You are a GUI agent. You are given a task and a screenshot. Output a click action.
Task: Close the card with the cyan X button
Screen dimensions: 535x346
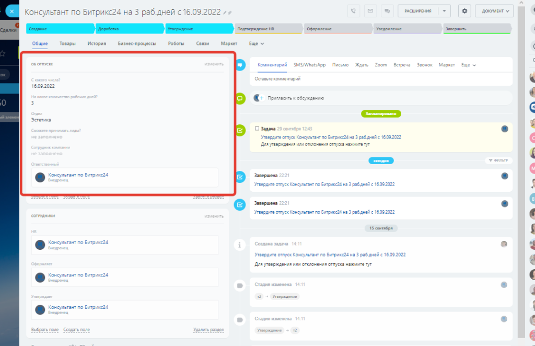12,11
